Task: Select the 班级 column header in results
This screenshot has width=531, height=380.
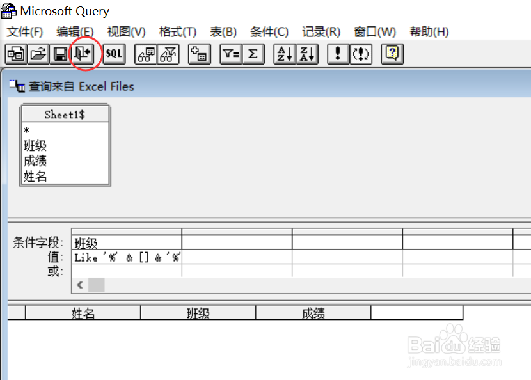Action: [x=198, y=313]
